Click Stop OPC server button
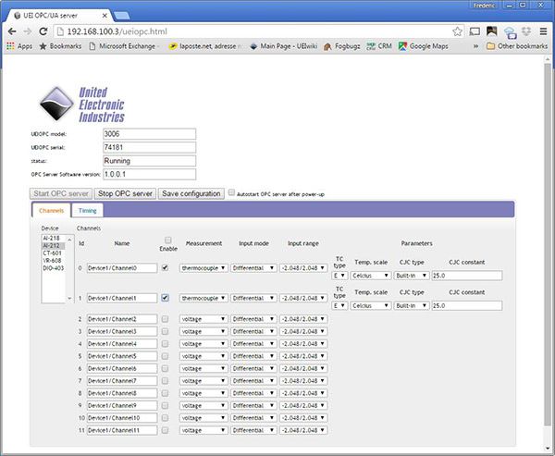 [125, 193]
